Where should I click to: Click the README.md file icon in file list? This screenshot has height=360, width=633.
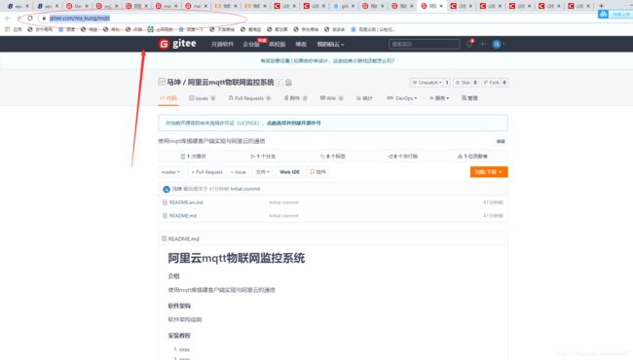pos(165,216)
